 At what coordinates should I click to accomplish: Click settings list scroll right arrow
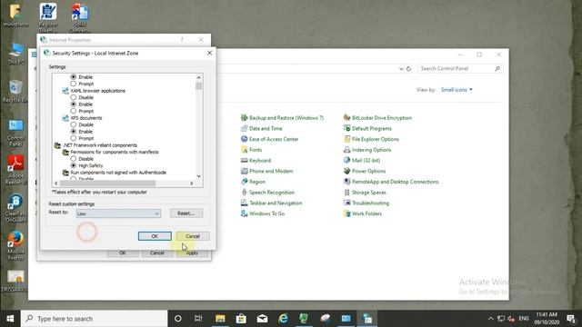point(192,183)
